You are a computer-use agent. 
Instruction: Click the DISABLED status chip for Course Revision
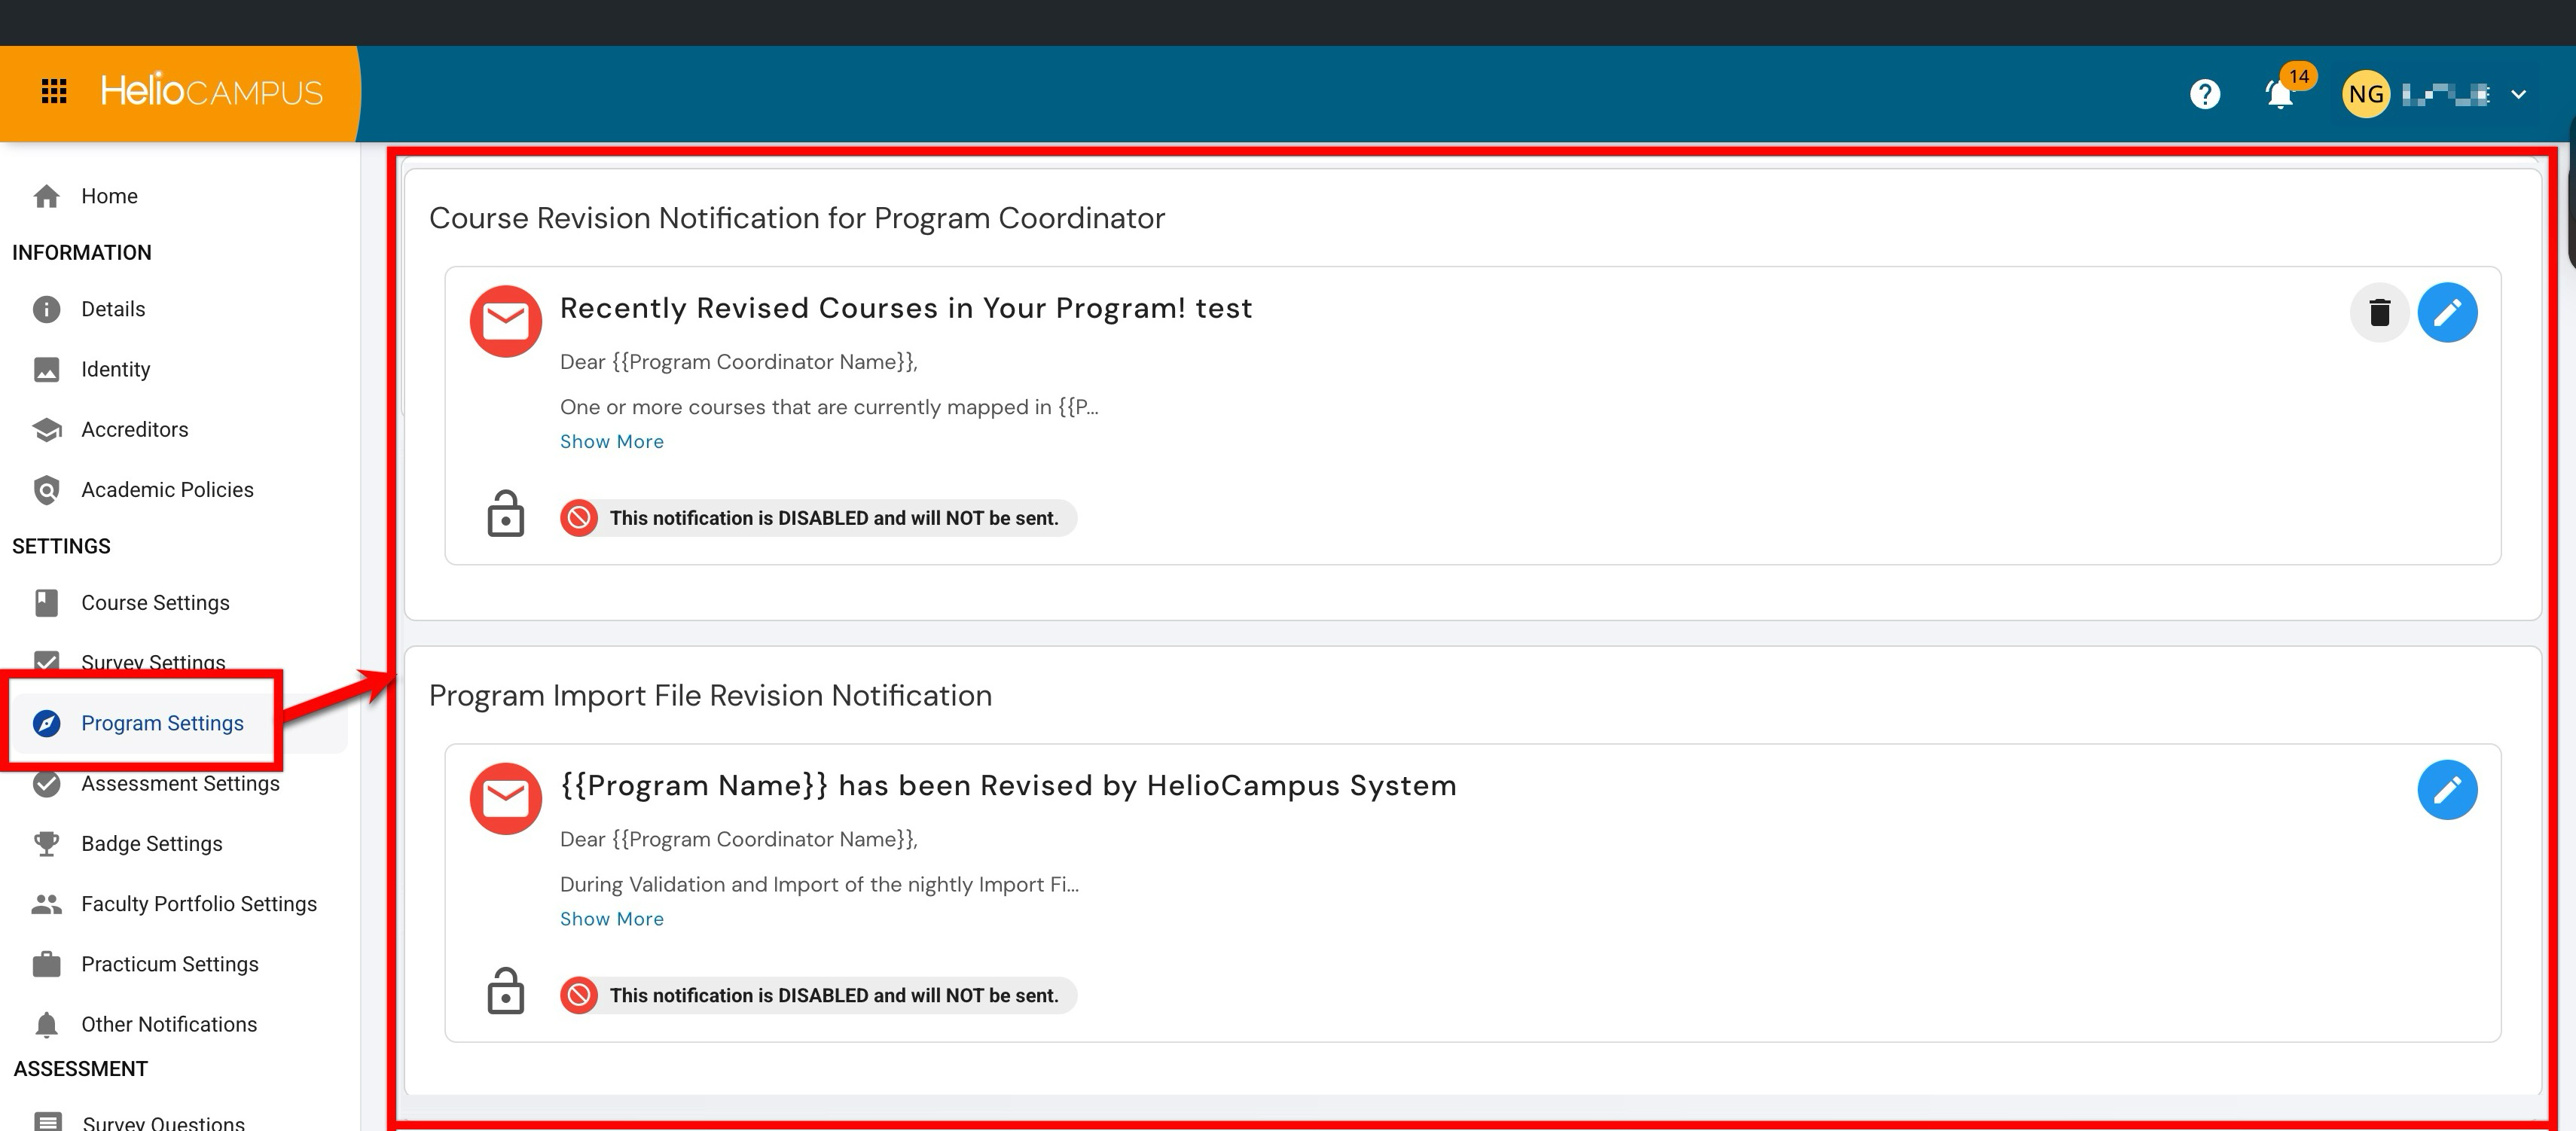818,518
